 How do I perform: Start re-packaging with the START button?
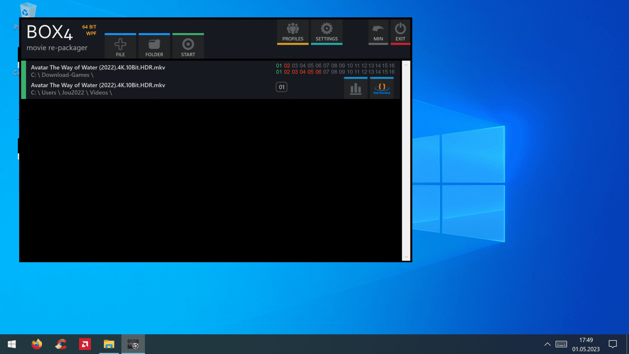(188, 46)
